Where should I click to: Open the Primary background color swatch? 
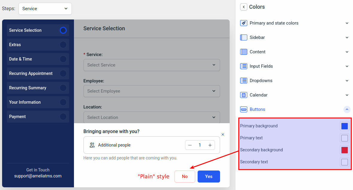(x=344, y=126)
